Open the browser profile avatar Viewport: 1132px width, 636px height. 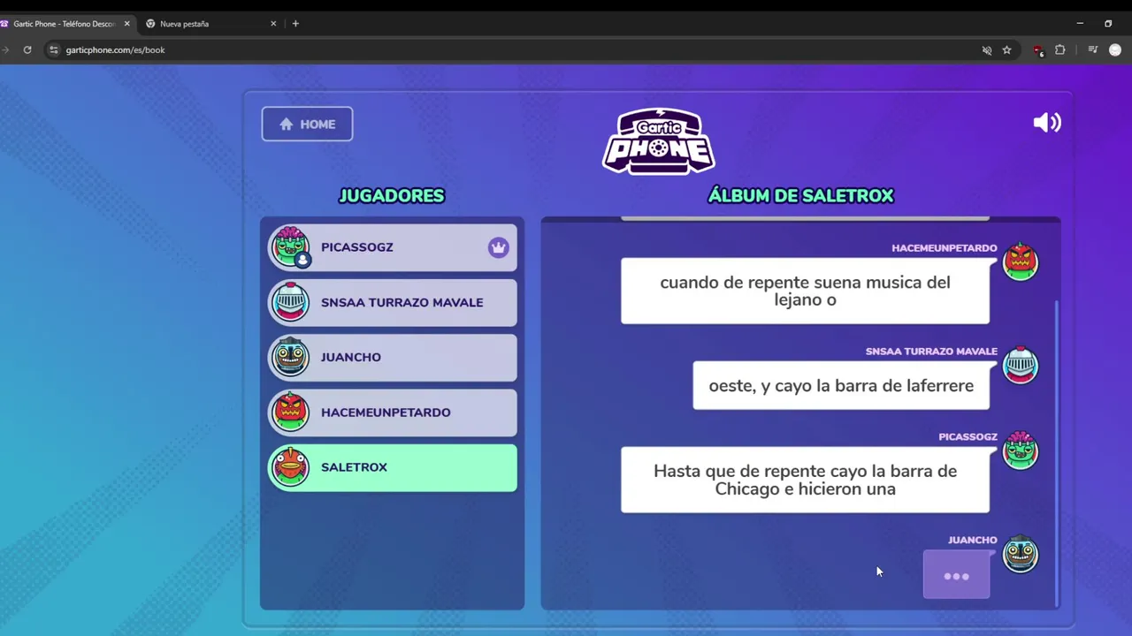point(1115,50)
